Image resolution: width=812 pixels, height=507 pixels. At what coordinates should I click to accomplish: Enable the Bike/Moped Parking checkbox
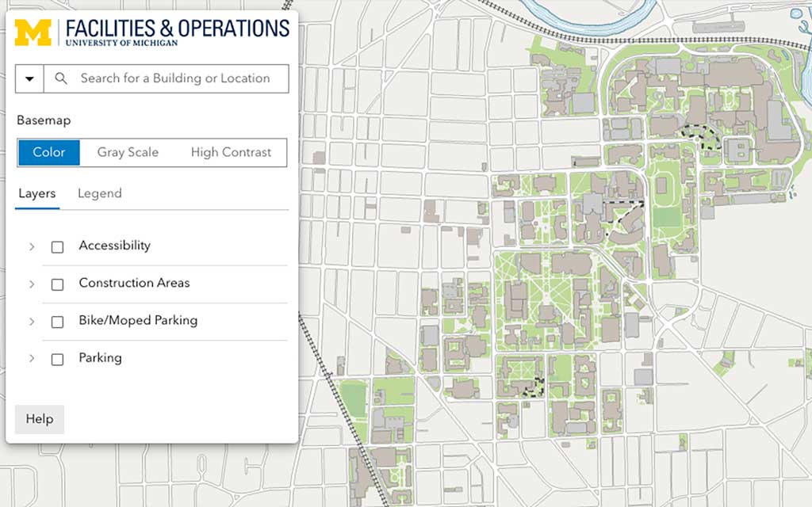click(57, 322)
